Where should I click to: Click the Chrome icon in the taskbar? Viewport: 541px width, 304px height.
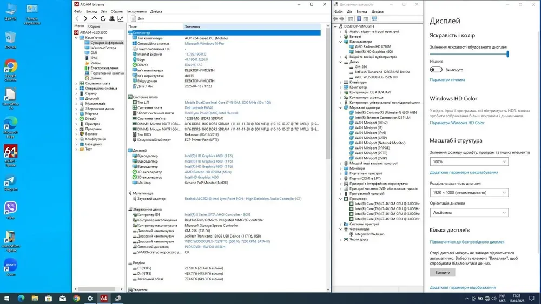pyautogui.click(x=76, y=298)
